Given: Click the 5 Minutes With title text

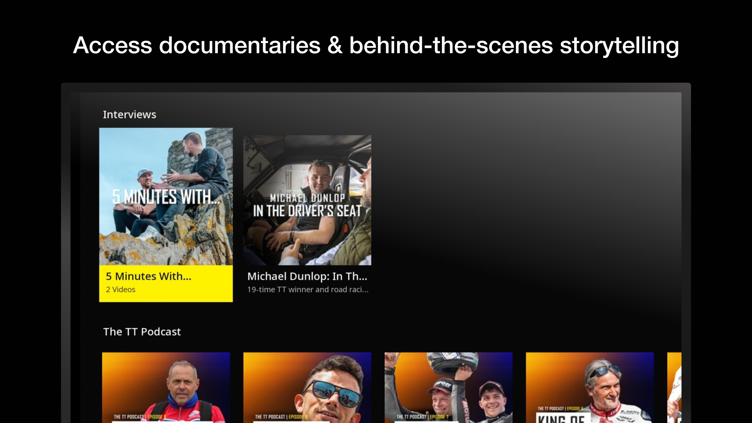Looking at the screenshot, I should (x=148, y=276).
